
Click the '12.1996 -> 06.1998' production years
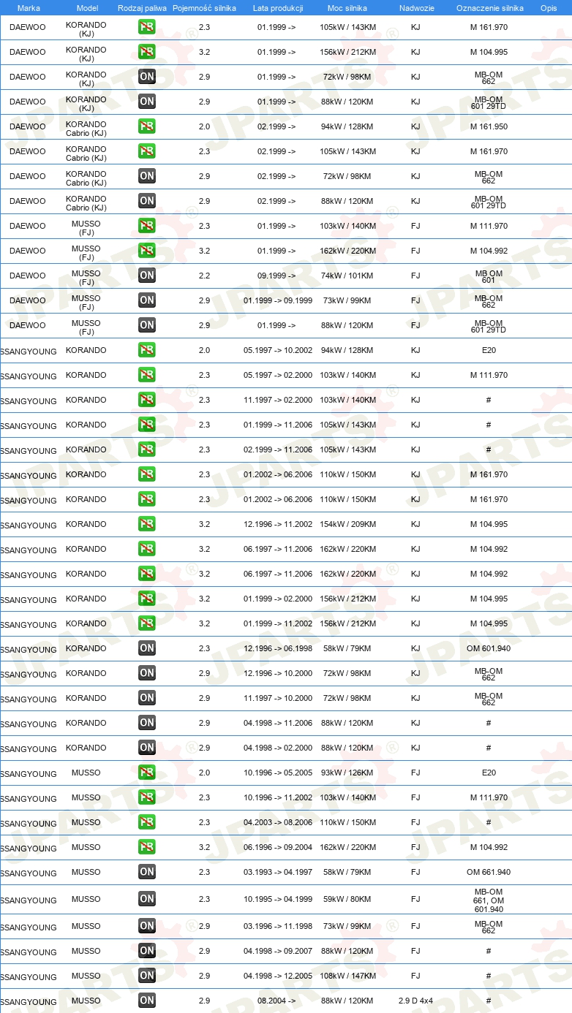point(278,648)
